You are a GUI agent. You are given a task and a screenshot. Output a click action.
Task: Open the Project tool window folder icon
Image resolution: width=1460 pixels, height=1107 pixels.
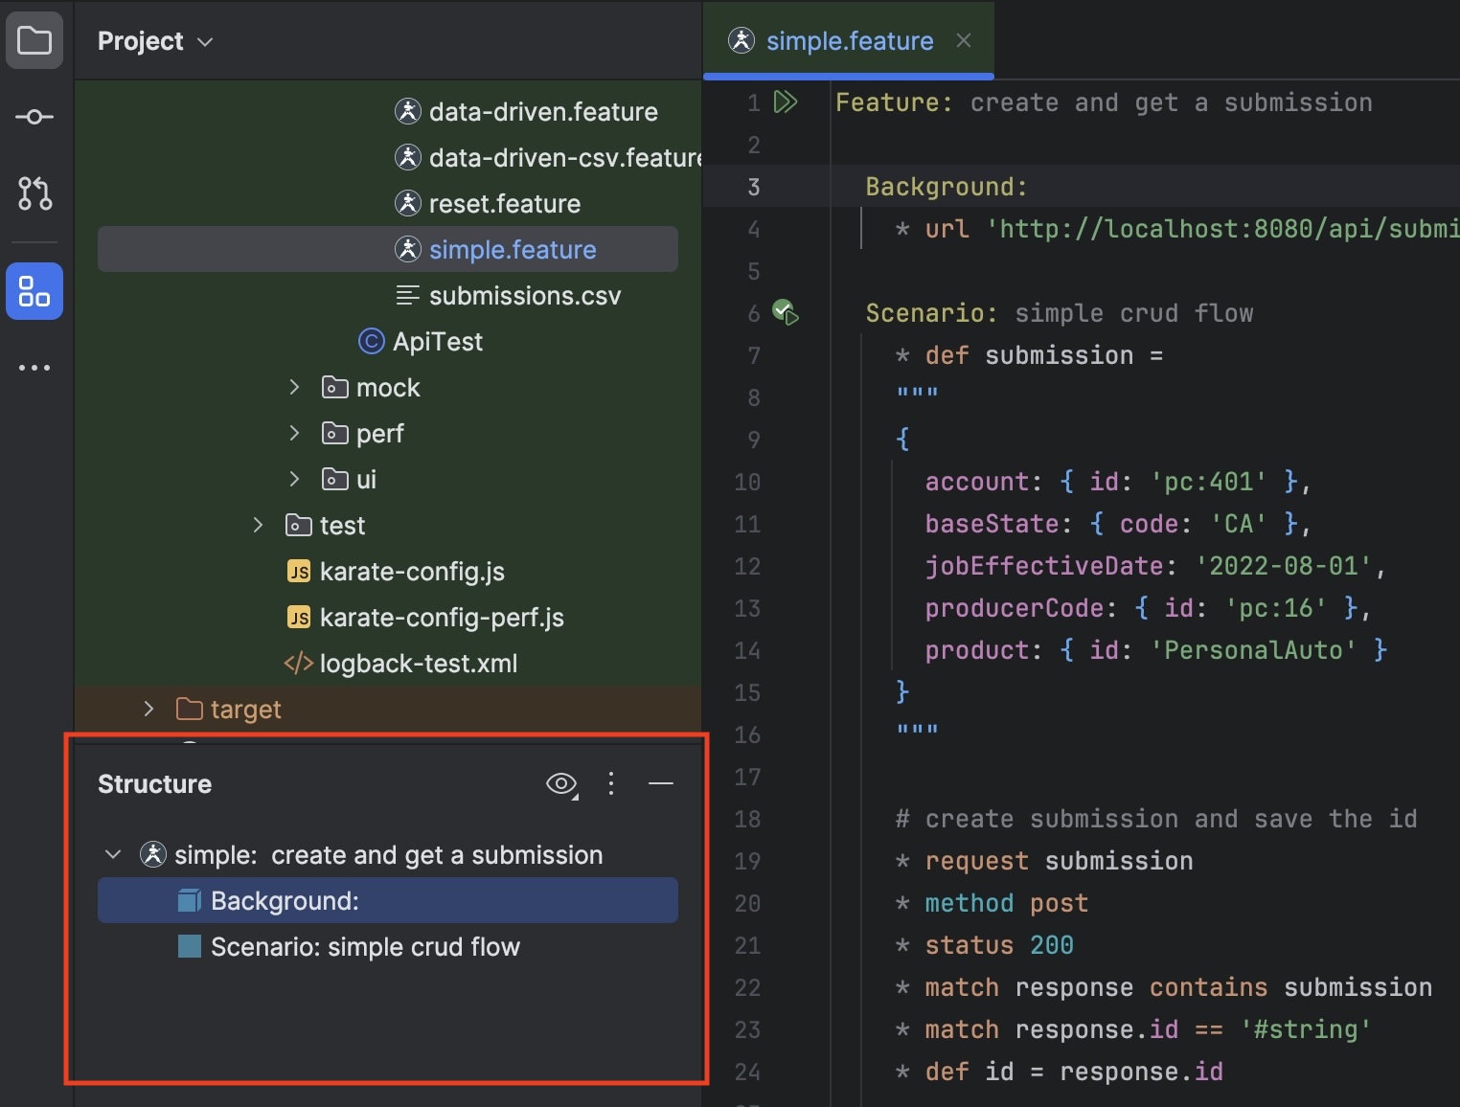pyautogui.click(x=34, y=40)
